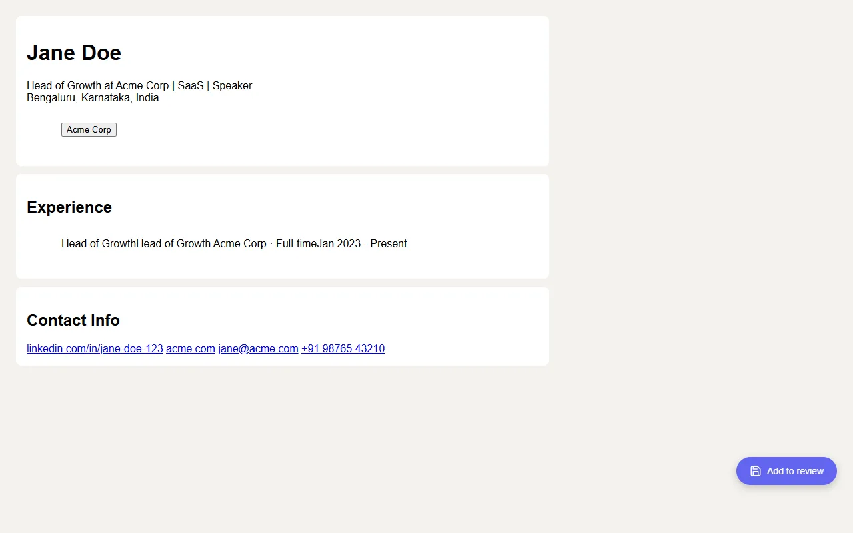
Task: Open the linkedin.com/in/jane-doe-123 link
Action: coord(95,348)
